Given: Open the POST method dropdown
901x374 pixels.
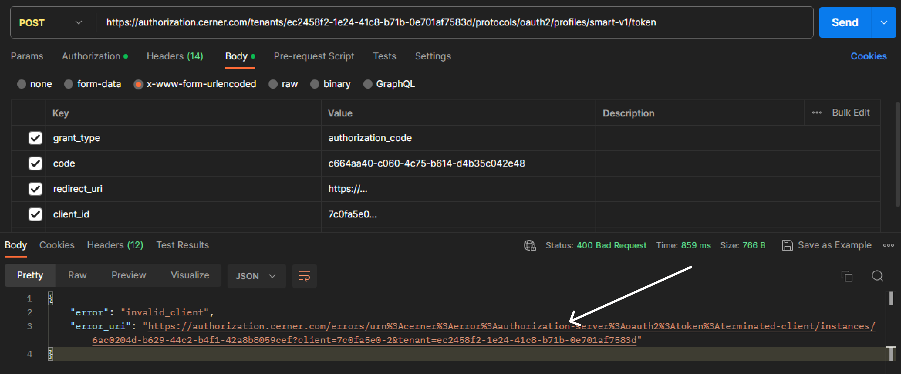Looking at the screenshot, I should click(x=50, y=23).
